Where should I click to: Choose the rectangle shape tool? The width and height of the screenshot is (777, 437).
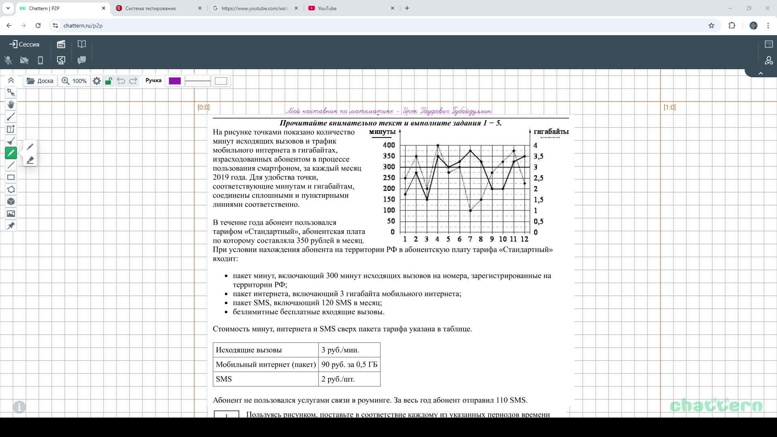click(x=11, y=177)
